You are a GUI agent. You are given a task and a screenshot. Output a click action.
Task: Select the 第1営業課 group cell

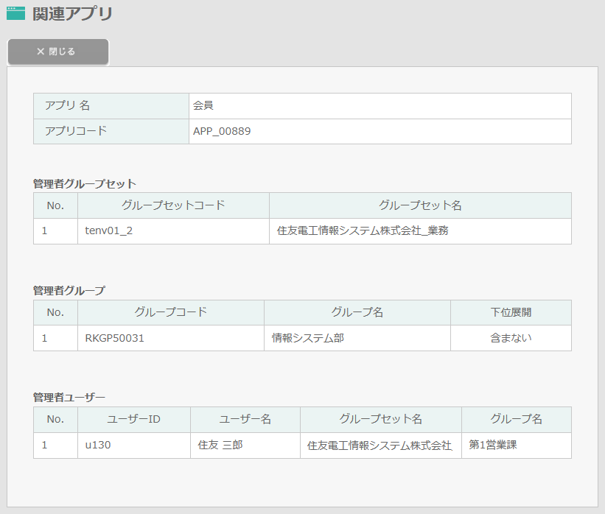pos(517,446)
